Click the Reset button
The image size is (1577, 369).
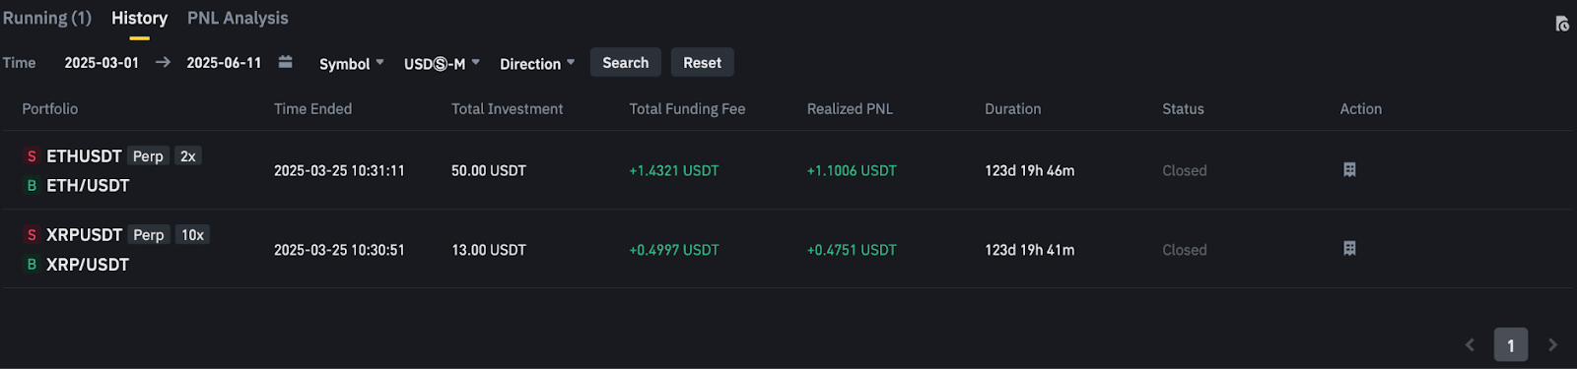tap(703, 62)
